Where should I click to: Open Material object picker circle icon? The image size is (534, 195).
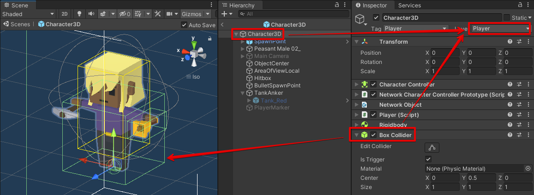(x=528, y=168)
